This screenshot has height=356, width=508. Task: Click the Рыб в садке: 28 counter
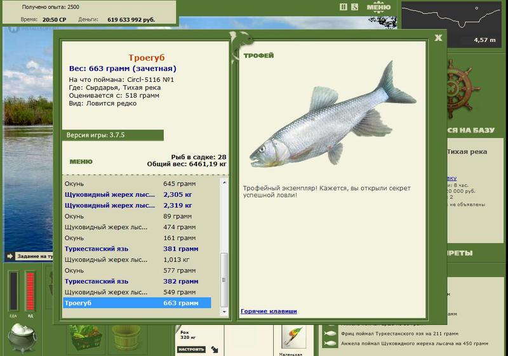pyautogui.click(x=199, y=157)
